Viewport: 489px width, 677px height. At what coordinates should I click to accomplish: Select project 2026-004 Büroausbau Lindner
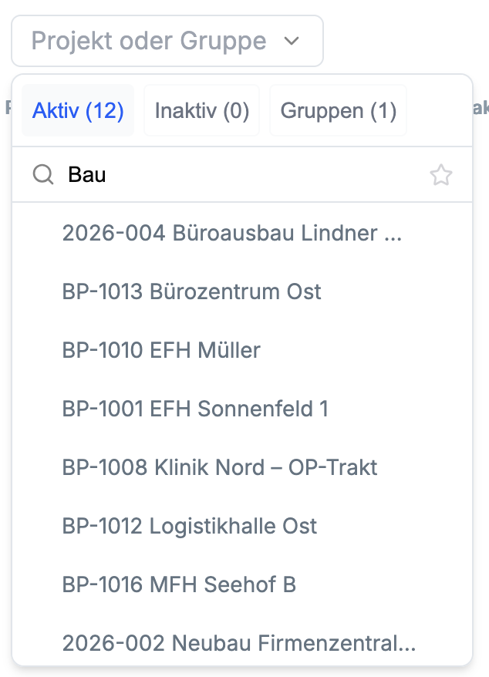tap(231, 233)
